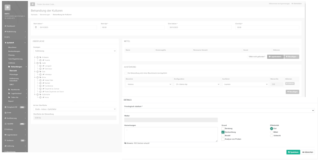Enable treatment without machine checkbox
This screenshot has height=162, width=320.
click(126, 73)
